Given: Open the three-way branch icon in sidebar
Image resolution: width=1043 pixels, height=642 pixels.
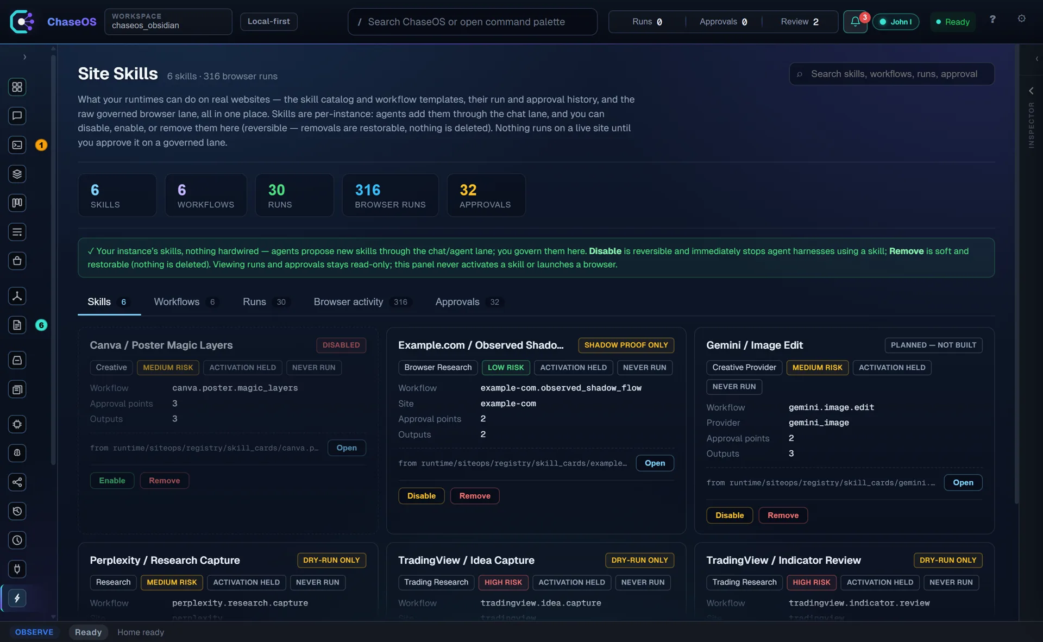Looking at the screenshot, I should click(x=17, y=296).
